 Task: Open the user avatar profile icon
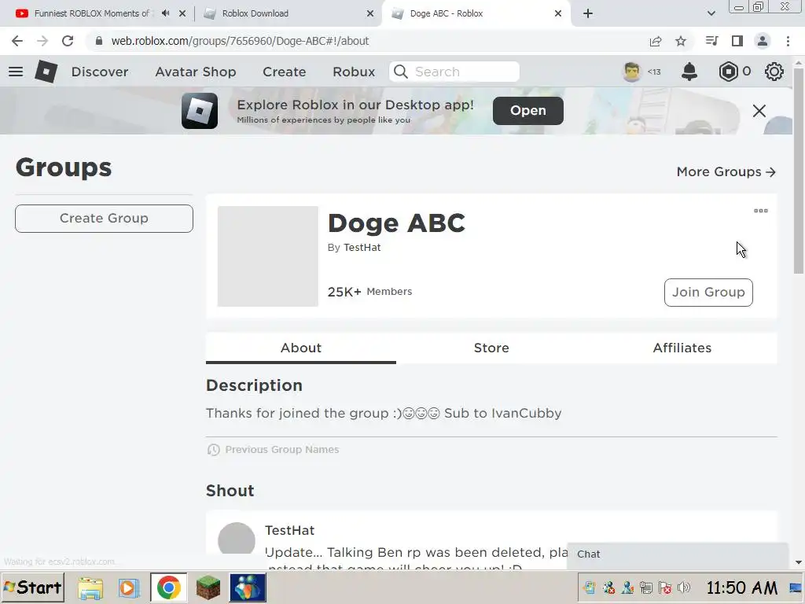[631, 72]
